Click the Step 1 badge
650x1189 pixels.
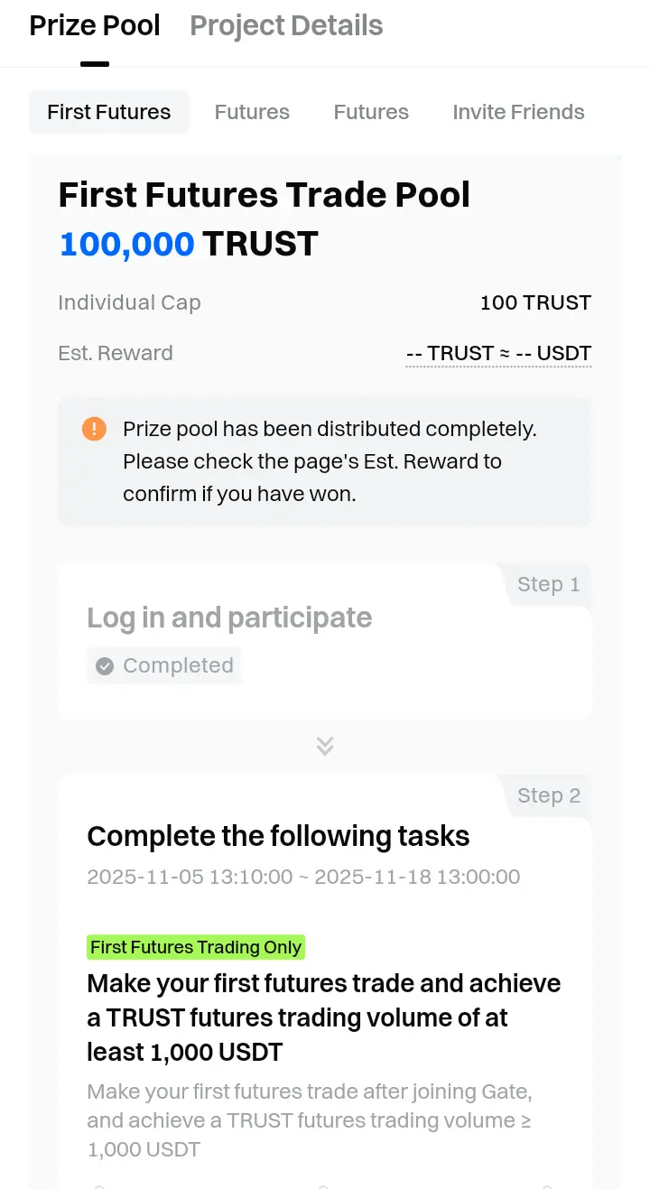point(548,584)
